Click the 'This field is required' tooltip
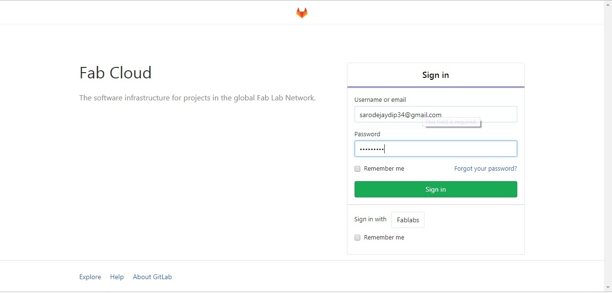This screenshot has height=293, width=612. (x=451, y=122)
